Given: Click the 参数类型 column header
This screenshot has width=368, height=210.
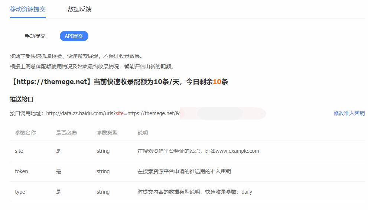Looking at the screenshot, I should [x=107, y=133].
